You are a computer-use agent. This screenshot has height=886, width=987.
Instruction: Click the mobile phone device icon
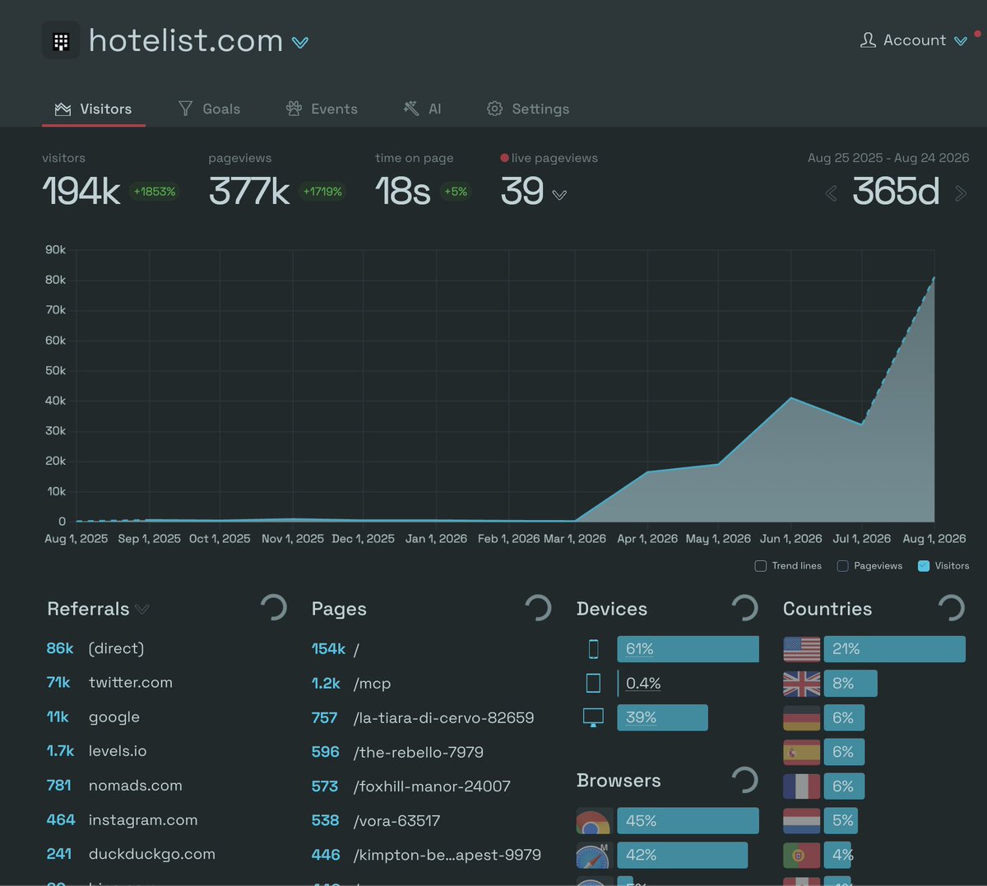[x=593, y=649]
